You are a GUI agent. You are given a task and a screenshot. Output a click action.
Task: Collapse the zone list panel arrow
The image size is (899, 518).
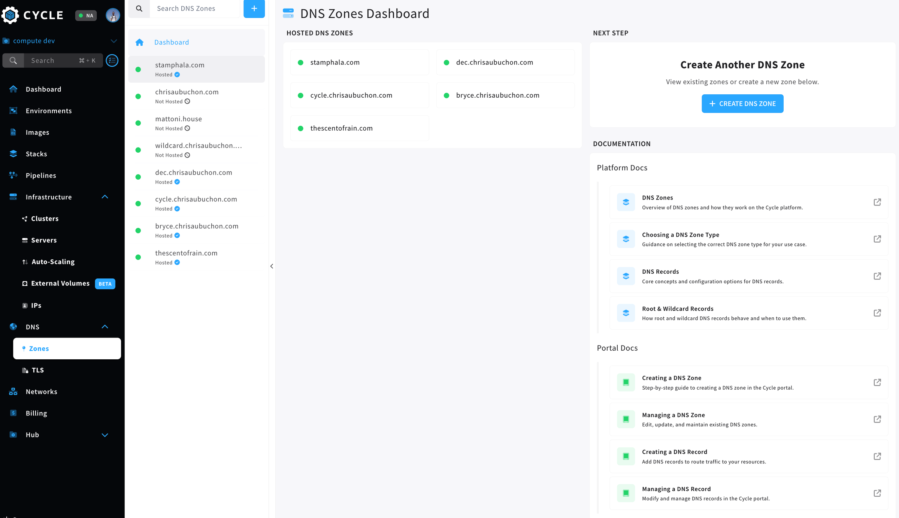click(272, 266)
